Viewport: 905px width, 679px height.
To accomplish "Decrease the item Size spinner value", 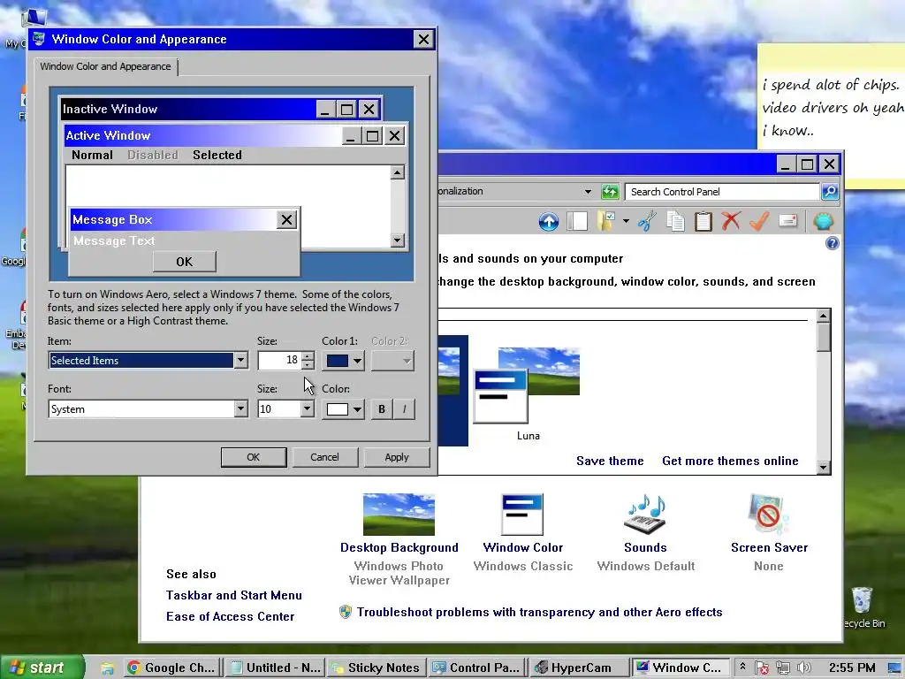I will (308, 365).
